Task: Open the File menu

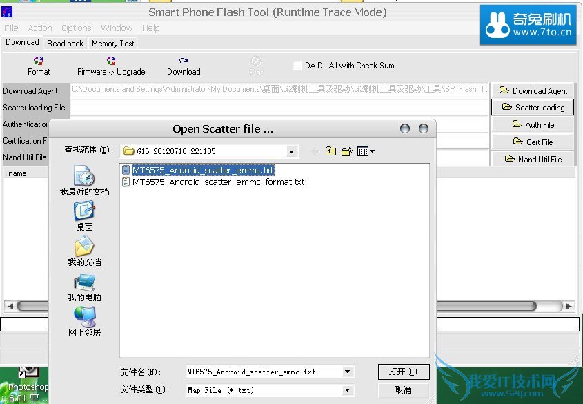Action: (x=11, y=28)
